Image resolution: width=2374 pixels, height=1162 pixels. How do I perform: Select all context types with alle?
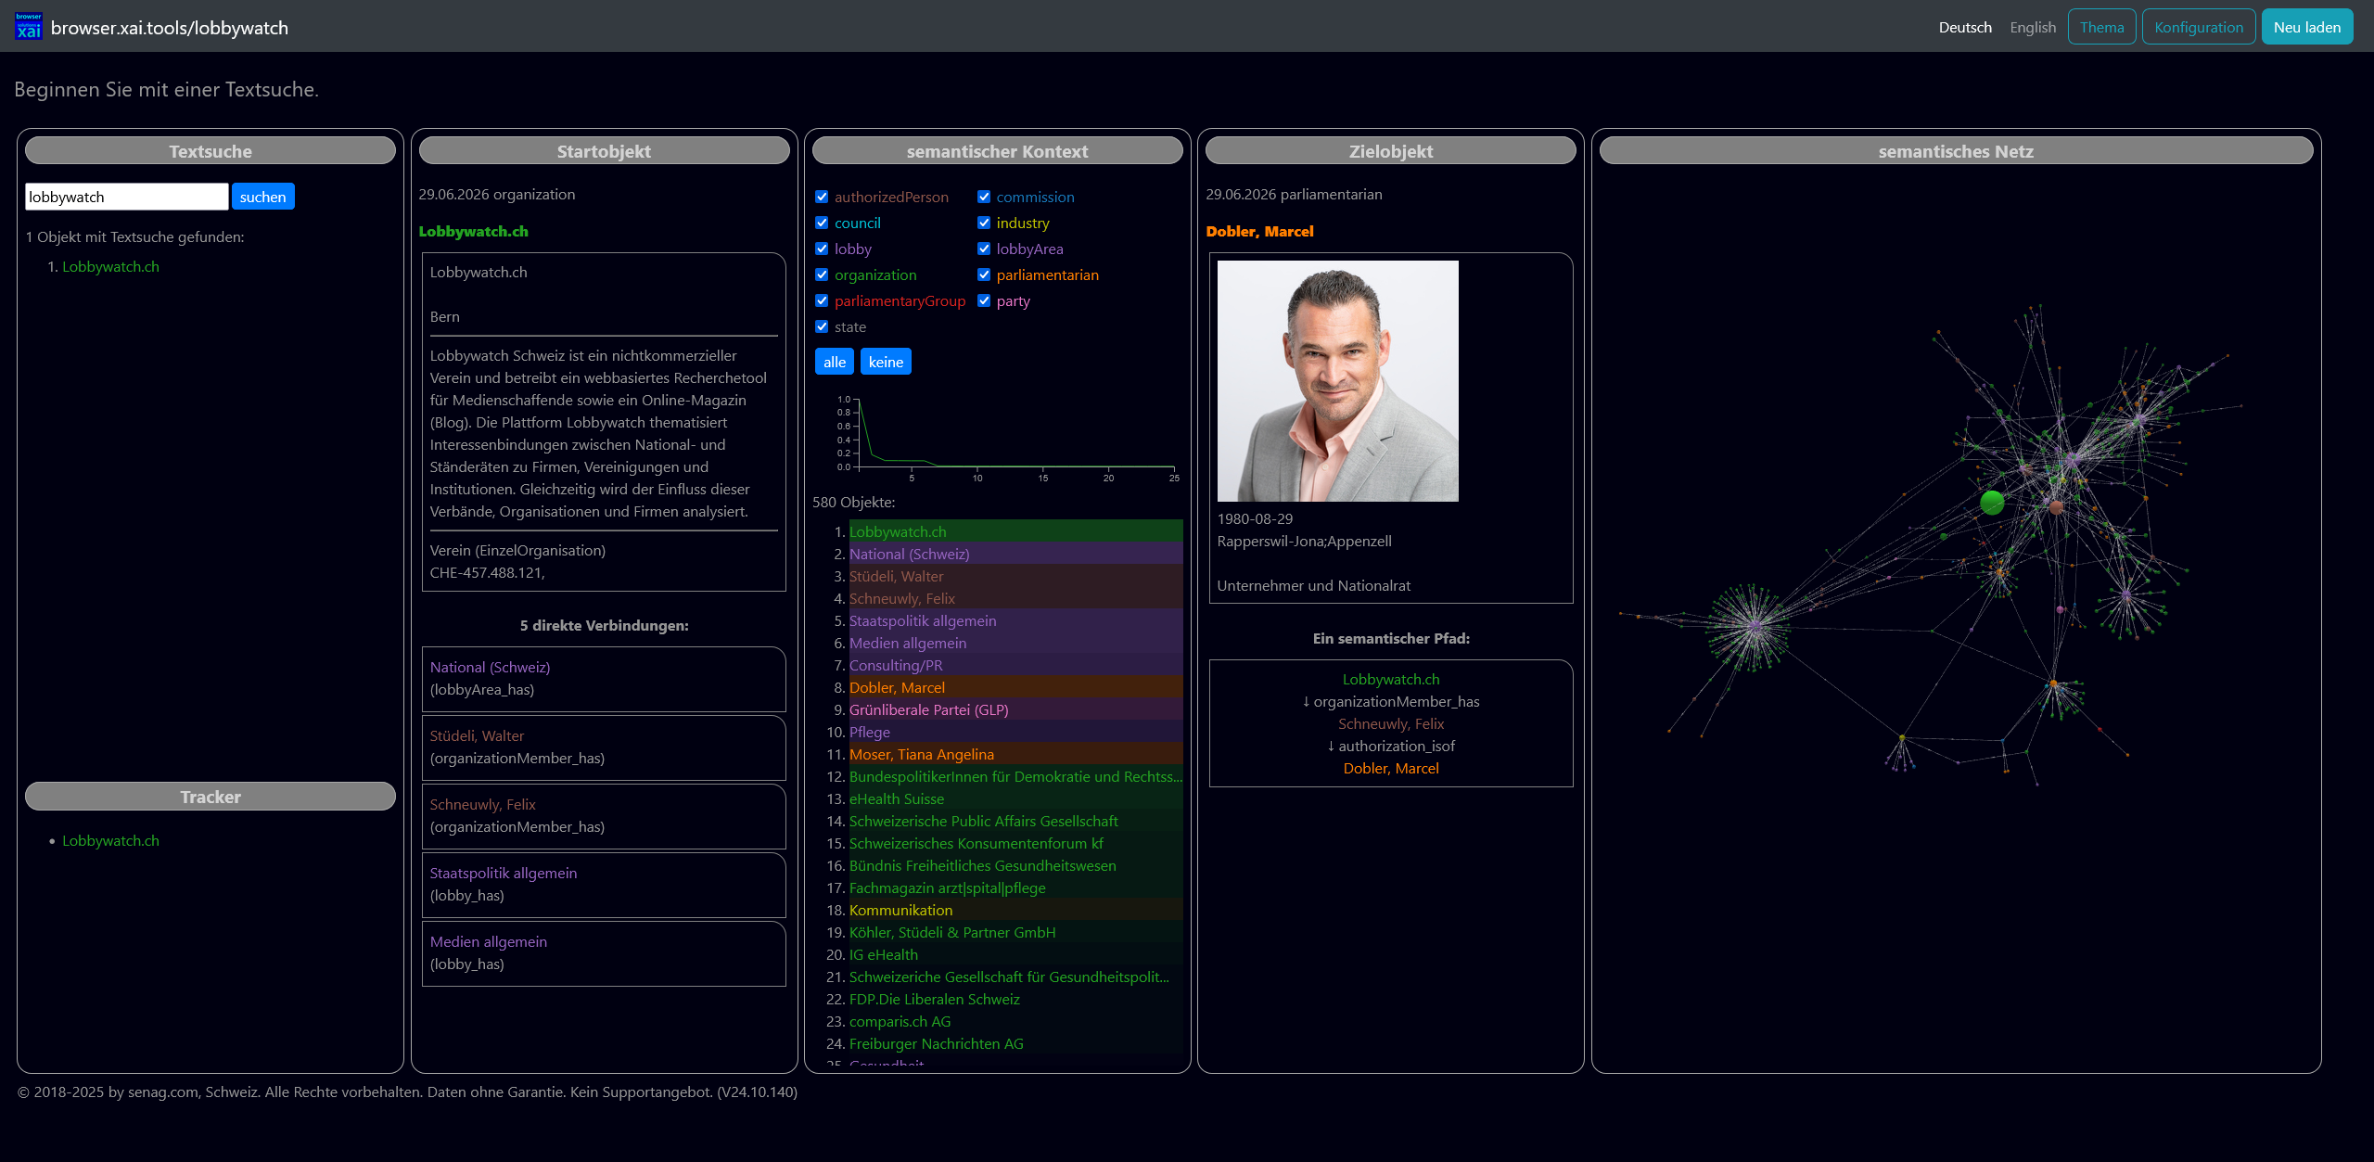tap(834, 362)
